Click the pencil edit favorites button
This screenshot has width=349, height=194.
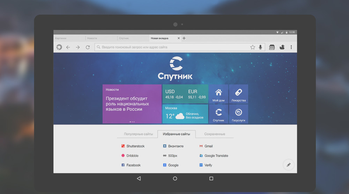click(x=289, y=165)
